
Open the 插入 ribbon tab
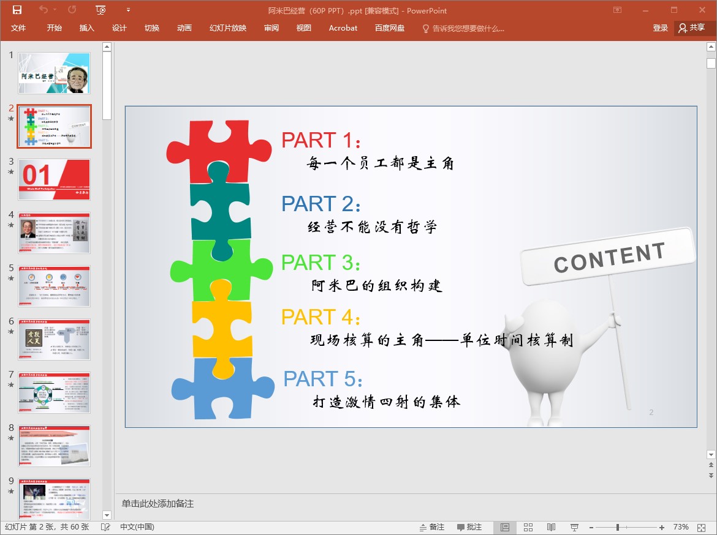pyautogui.click(x=87, y=28)
